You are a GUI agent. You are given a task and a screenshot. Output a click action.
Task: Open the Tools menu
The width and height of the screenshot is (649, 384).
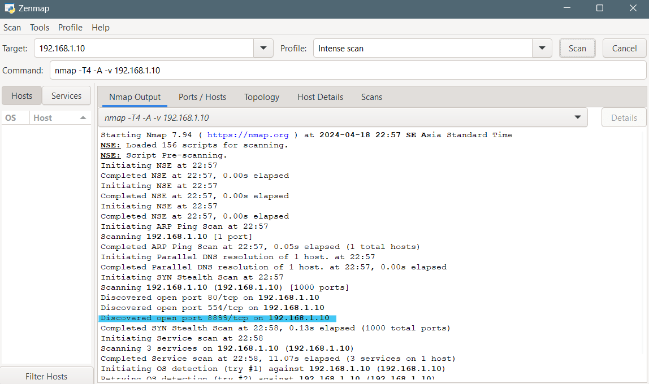coord(40,28)
